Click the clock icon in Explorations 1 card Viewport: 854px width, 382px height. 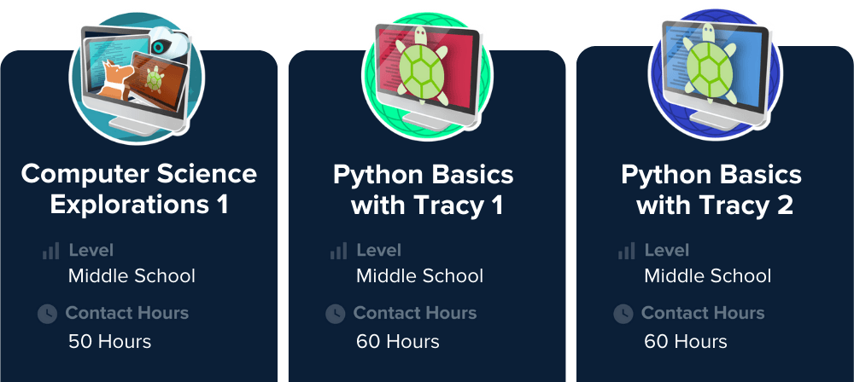coord(48,314)
